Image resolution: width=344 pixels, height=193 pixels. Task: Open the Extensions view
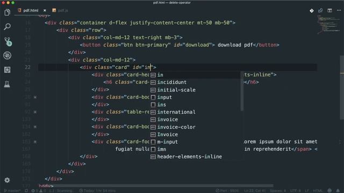7,70
